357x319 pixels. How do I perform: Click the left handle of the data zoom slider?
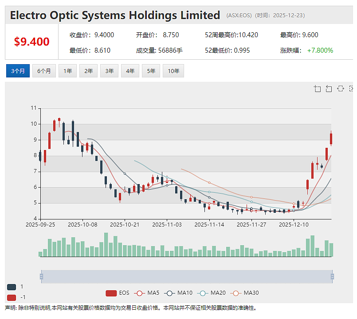pos(41,277)
